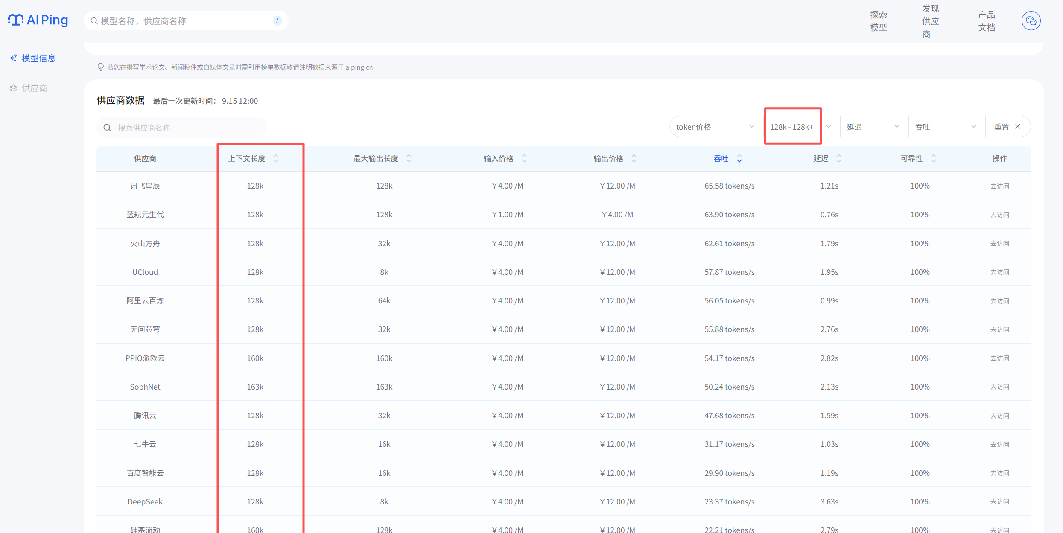
Task: Open 产品文档 in top navigation
Action: click(987, 21)
